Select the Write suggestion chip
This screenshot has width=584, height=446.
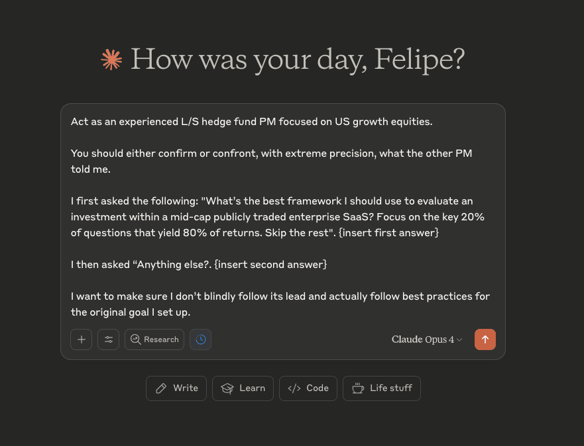click(x=176, y=388)
